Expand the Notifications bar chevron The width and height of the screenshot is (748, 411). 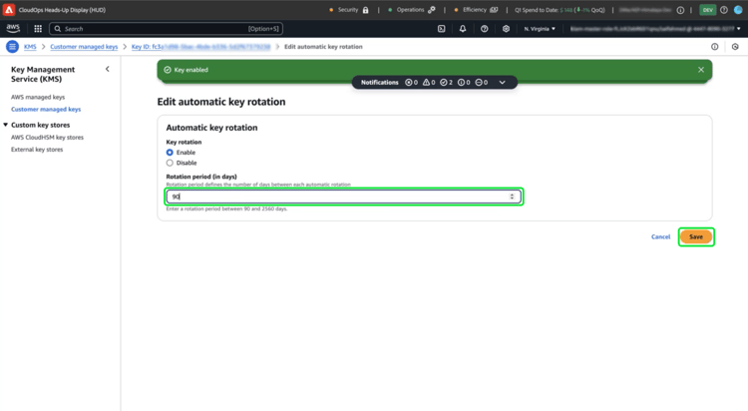pos(503,83)
